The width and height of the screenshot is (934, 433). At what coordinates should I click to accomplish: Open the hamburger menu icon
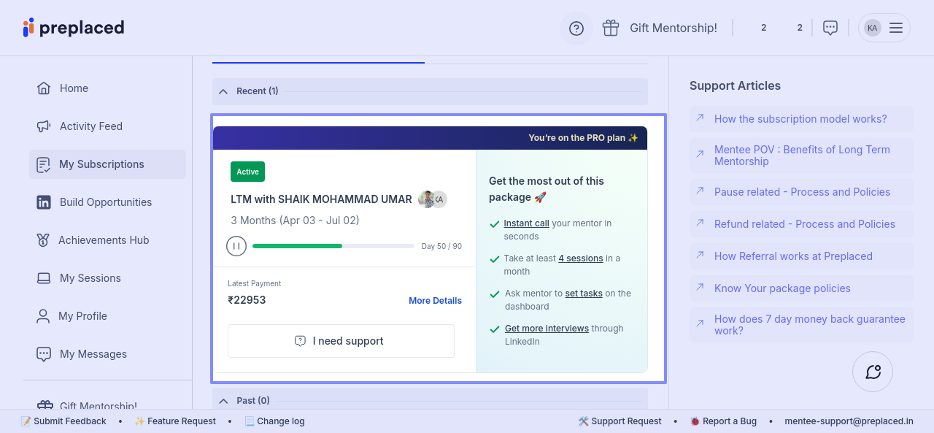[896, 28]
